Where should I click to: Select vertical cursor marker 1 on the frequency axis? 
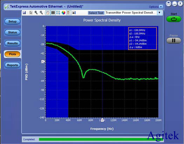coord(102,120)
